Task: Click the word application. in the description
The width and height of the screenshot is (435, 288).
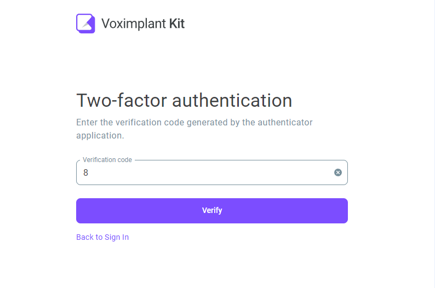Action: pos(100,136)
